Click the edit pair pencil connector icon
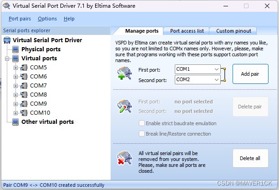 (x=124, y=106)
